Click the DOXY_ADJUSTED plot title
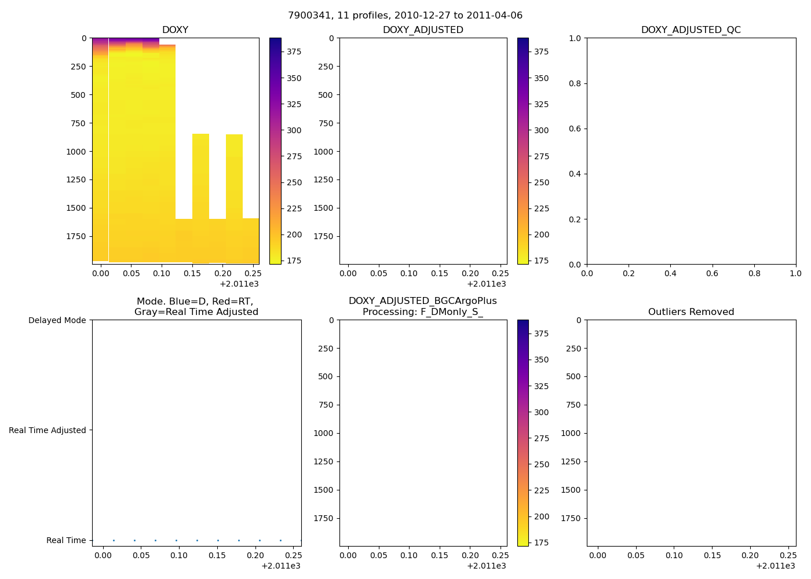Viewport: 811px width, 579px height. click(x=423, y=30)
